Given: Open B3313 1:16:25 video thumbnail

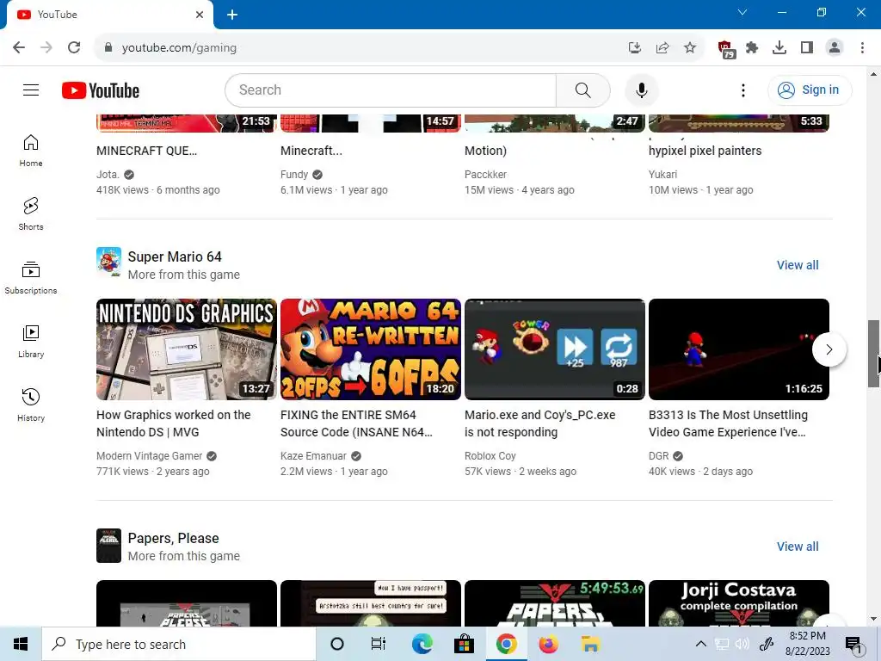Looking at the screenshot, I should 739,349.
